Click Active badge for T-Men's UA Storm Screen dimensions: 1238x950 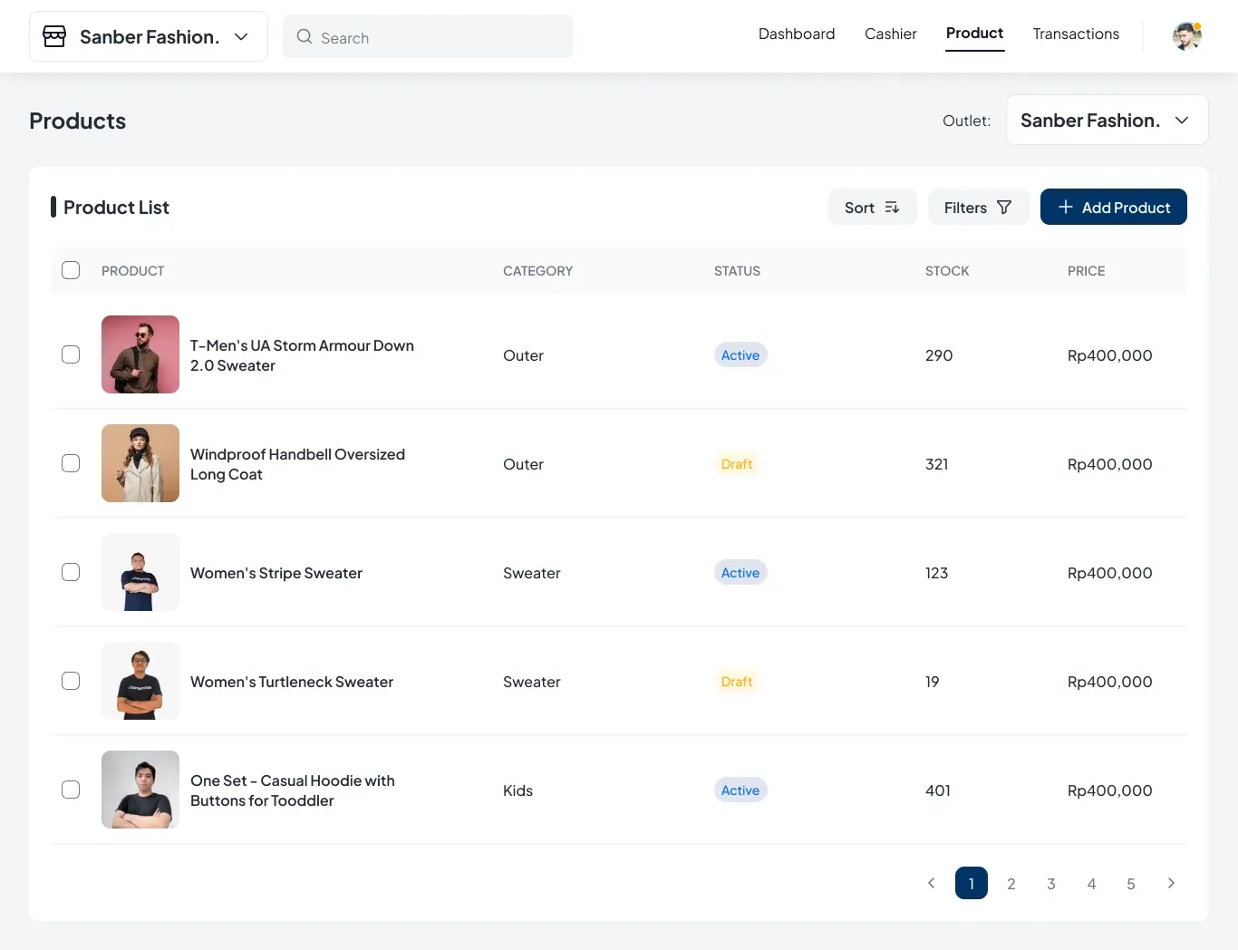pos(740,355)
